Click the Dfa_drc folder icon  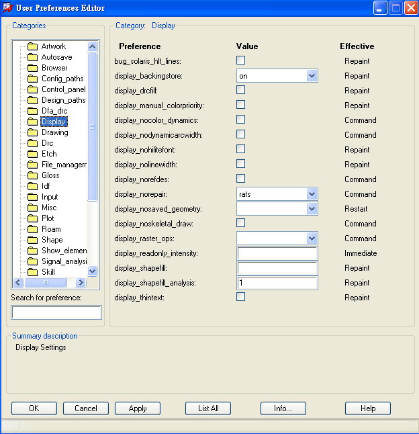pyautogui.click(x=32, y=111)
